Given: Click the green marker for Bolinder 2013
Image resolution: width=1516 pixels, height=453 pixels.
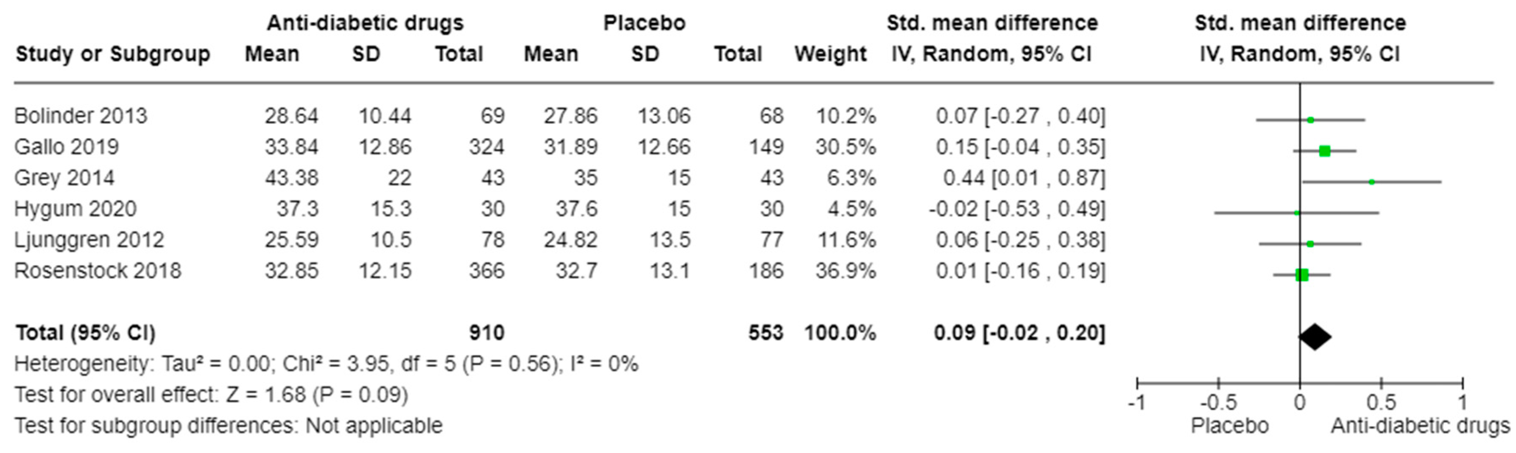Looking at the screenshot, I should [1311, 120].
